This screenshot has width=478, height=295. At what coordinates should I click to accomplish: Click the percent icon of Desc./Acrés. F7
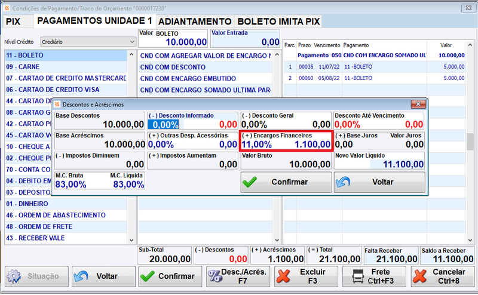215,276
